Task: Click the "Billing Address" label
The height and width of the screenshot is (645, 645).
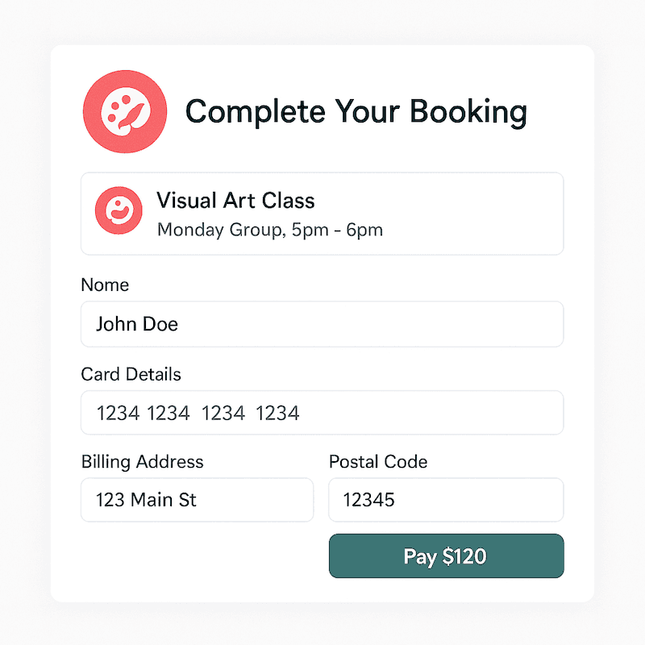Action: (142, 462)
